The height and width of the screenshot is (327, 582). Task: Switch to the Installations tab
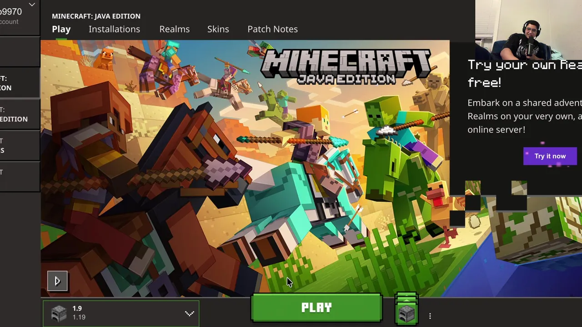click(x=114, y=29)
